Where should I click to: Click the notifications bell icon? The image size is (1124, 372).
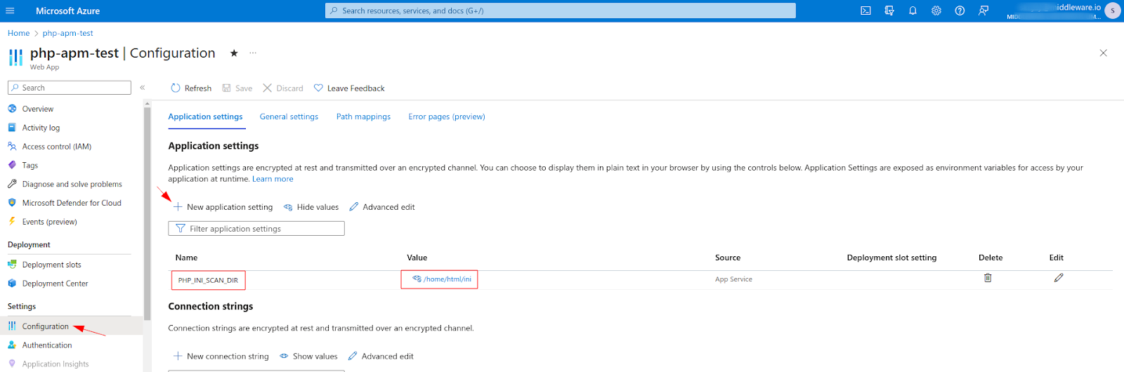913,11
